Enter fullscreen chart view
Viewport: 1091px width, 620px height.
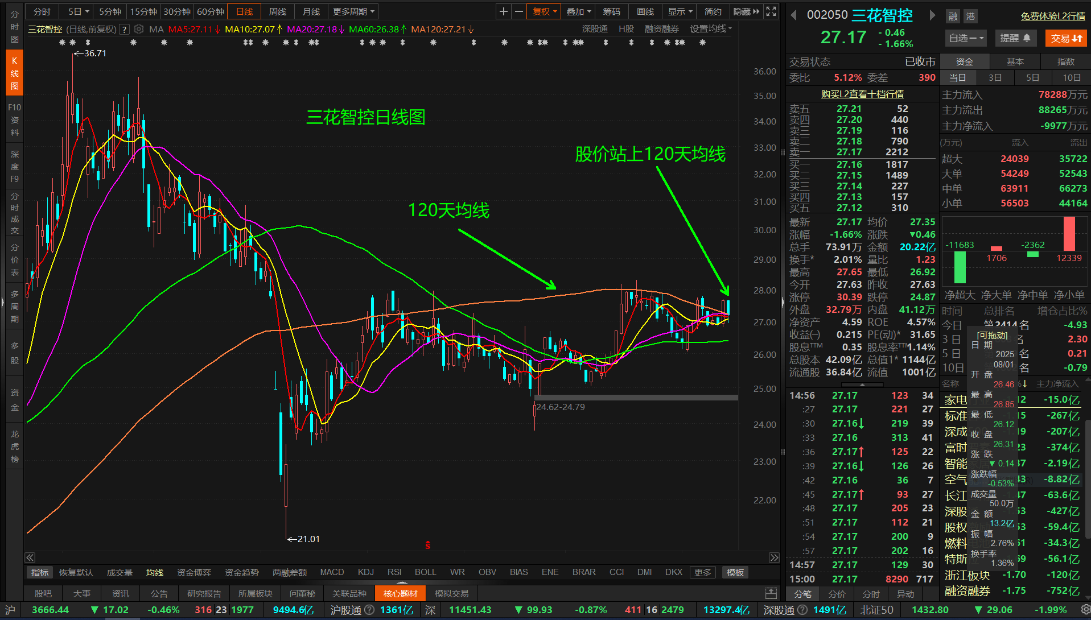coord(771,11)
